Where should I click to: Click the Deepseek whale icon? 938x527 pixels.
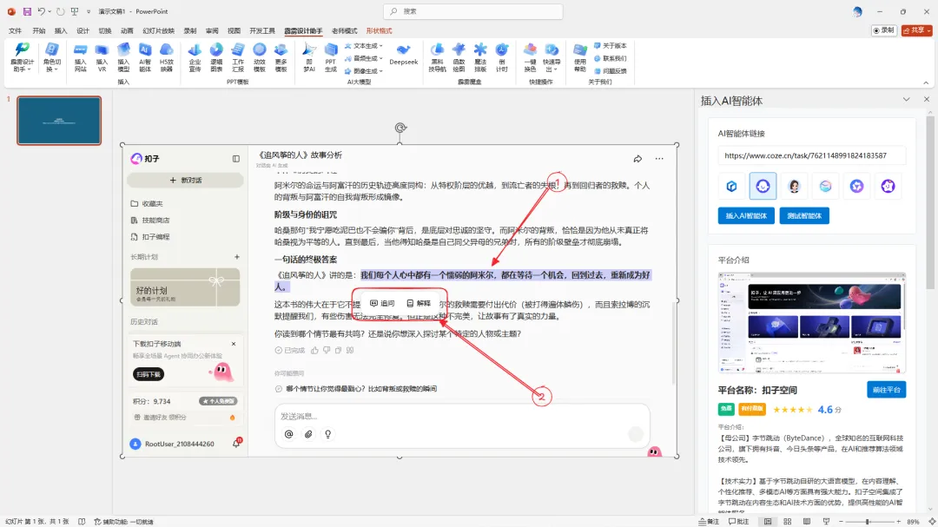coord(404,55)
